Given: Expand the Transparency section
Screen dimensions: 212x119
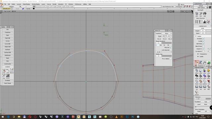Looking at the screenshot, I should pos(198,54).
